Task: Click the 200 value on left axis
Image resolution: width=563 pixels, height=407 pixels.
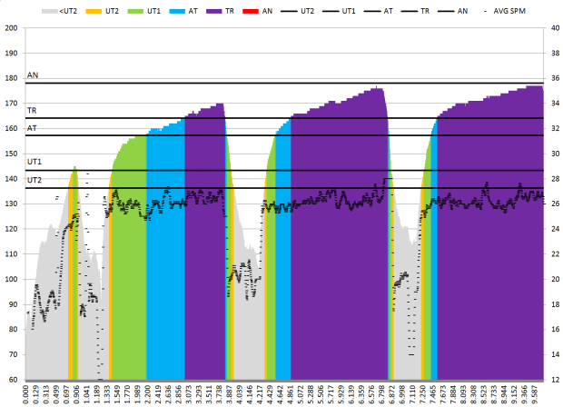Action: pyautogui.click(x=12, y=27)
